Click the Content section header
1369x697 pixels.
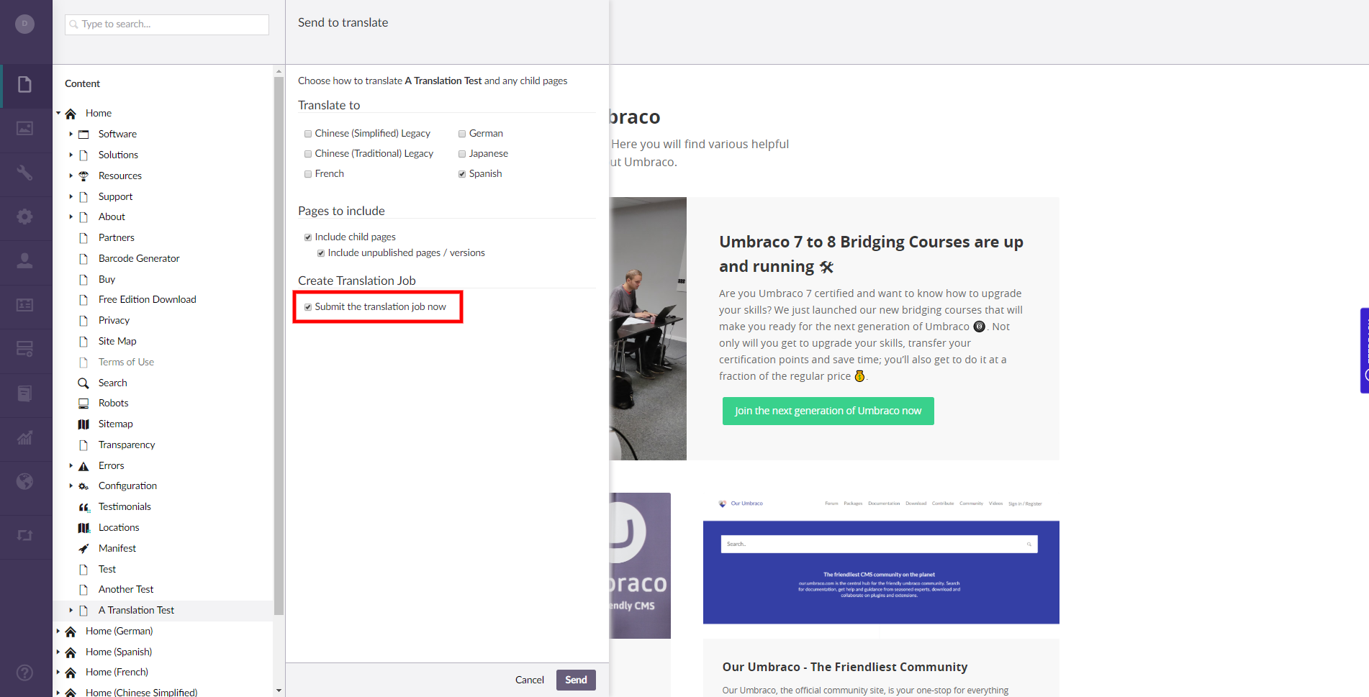point(82,83)
